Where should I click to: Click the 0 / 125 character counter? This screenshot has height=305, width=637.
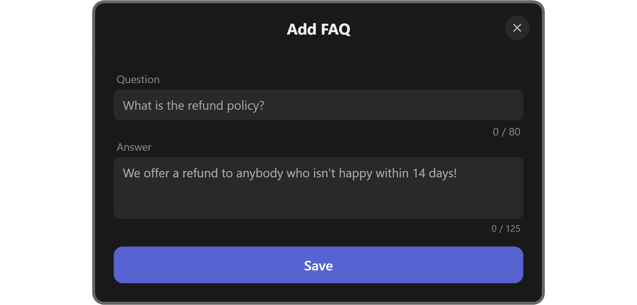point(506,229)
